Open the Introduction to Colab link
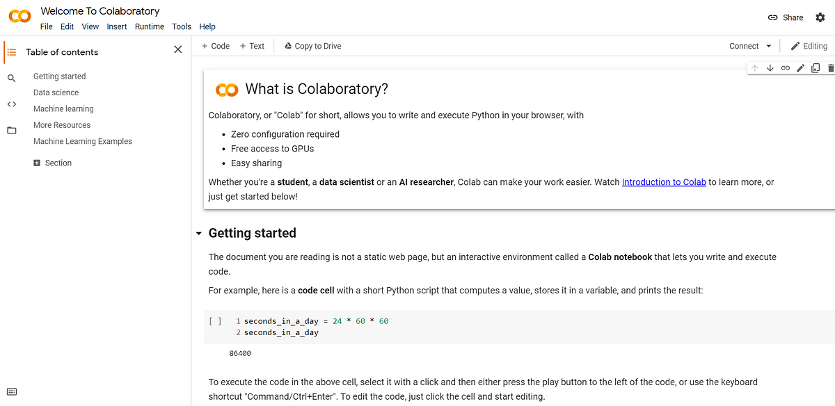This screenshot has height=406, width=835. click(663, 181)
